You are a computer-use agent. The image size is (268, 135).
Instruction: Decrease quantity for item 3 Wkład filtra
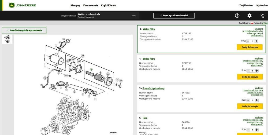[x=248, y=41]
